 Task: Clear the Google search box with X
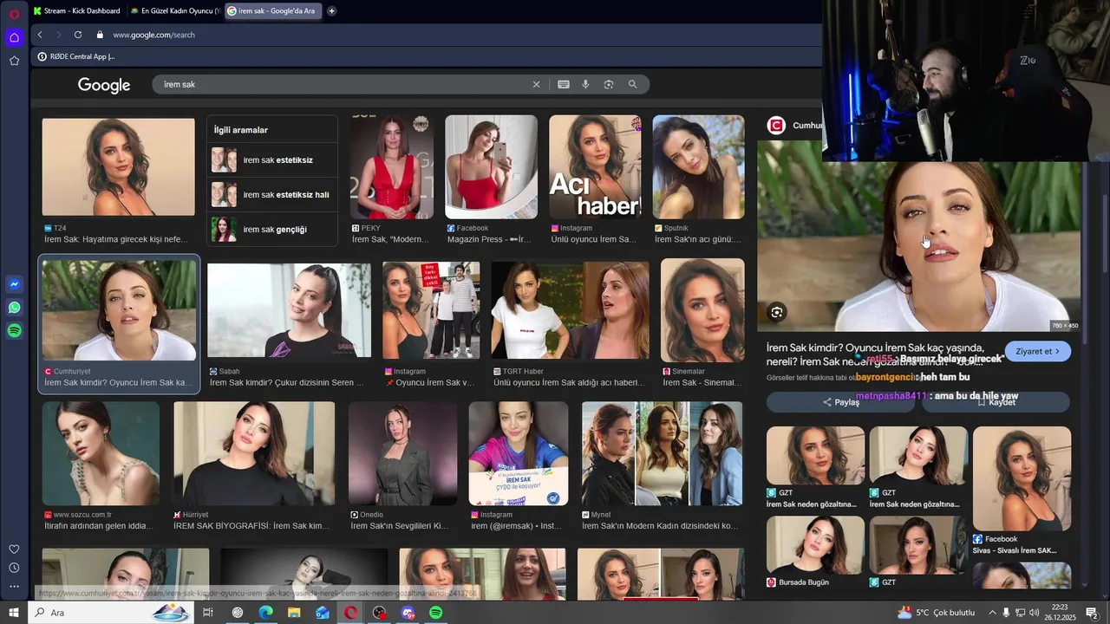[x=536, y=84]
